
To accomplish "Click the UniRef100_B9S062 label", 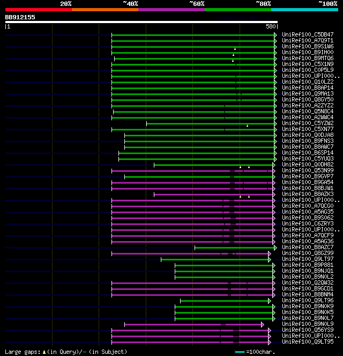I will [x=308, y=217].
